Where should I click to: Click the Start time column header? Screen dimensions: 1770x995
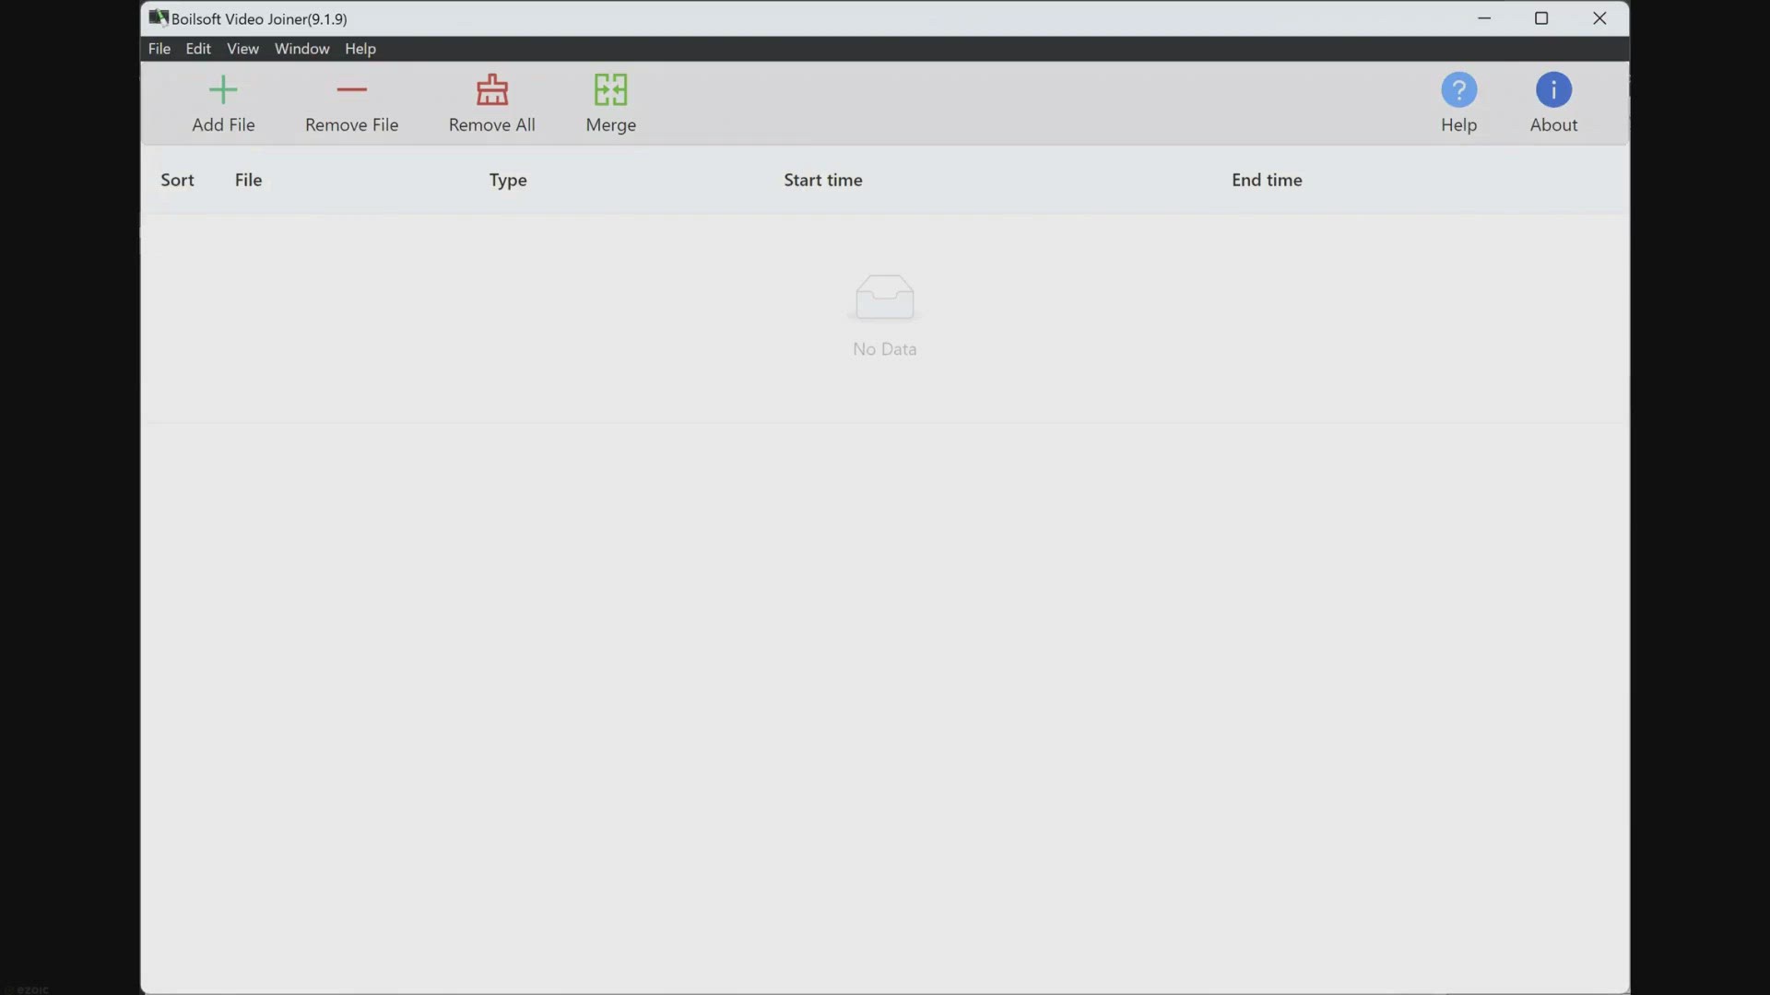[823, 180]
